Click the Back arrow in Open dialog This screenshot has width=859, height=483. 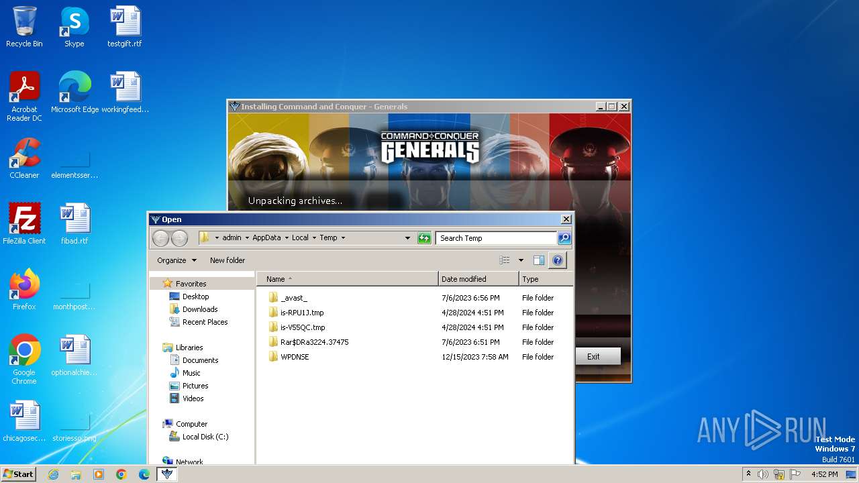click(160, 238)
